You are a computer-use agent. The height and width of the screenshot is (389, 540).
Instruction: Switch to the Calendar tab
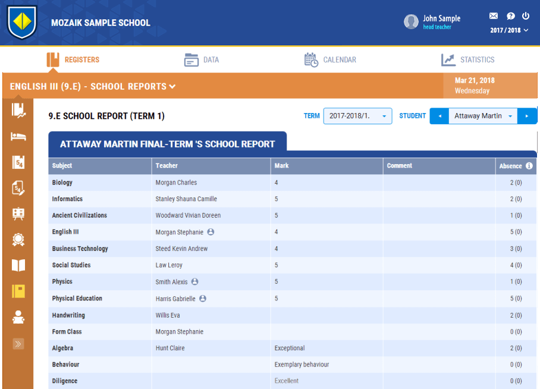(330, 59)
